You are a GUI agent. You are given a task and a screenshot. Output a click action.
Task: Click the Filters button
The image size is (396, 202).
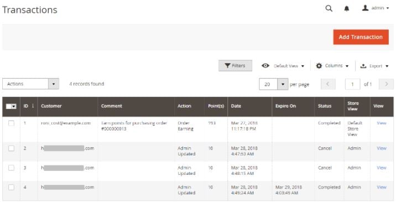pyautogui.click(x=235, y=66)
